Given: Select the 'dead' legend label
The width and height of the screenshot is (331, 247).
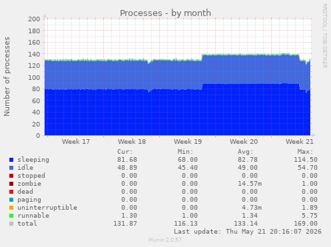Looking at the screenshot, I should pos(25,192).
